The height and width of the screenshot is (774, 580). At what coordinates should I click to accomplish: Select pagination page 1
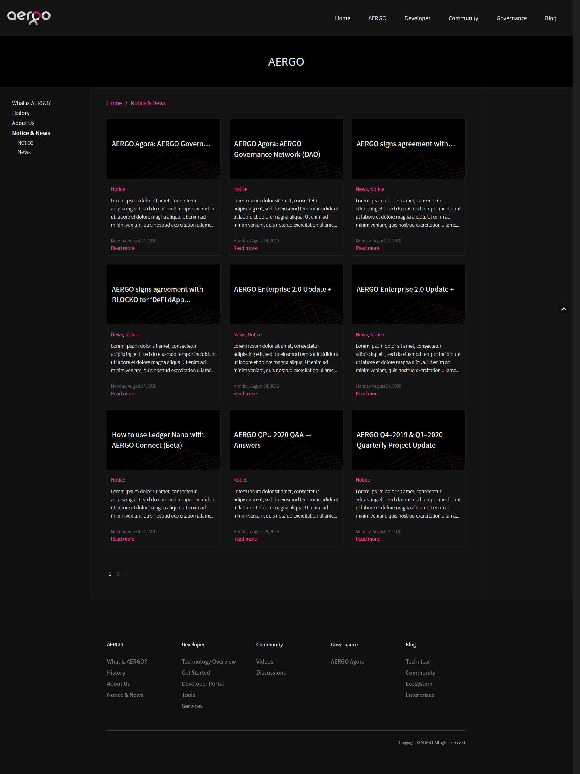pos(110,574)
